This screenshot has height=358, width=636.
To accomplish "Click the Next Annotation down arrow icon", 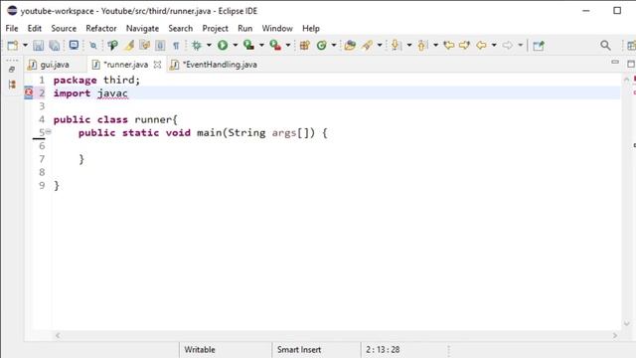I will coord(396,46).
